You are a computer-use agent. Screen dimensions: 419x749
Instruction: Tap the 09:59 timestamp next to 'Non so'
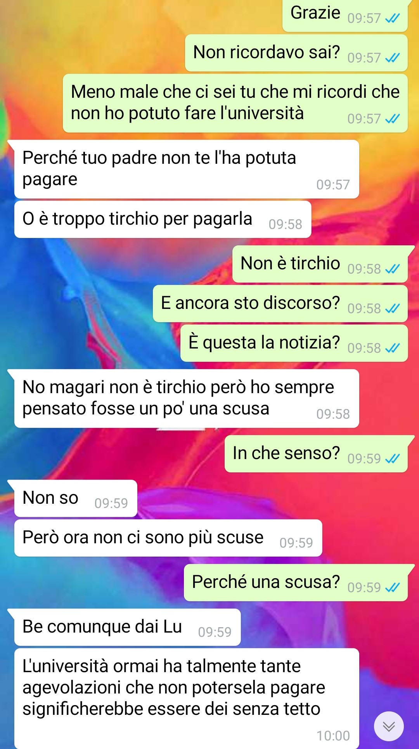(111, 503)
